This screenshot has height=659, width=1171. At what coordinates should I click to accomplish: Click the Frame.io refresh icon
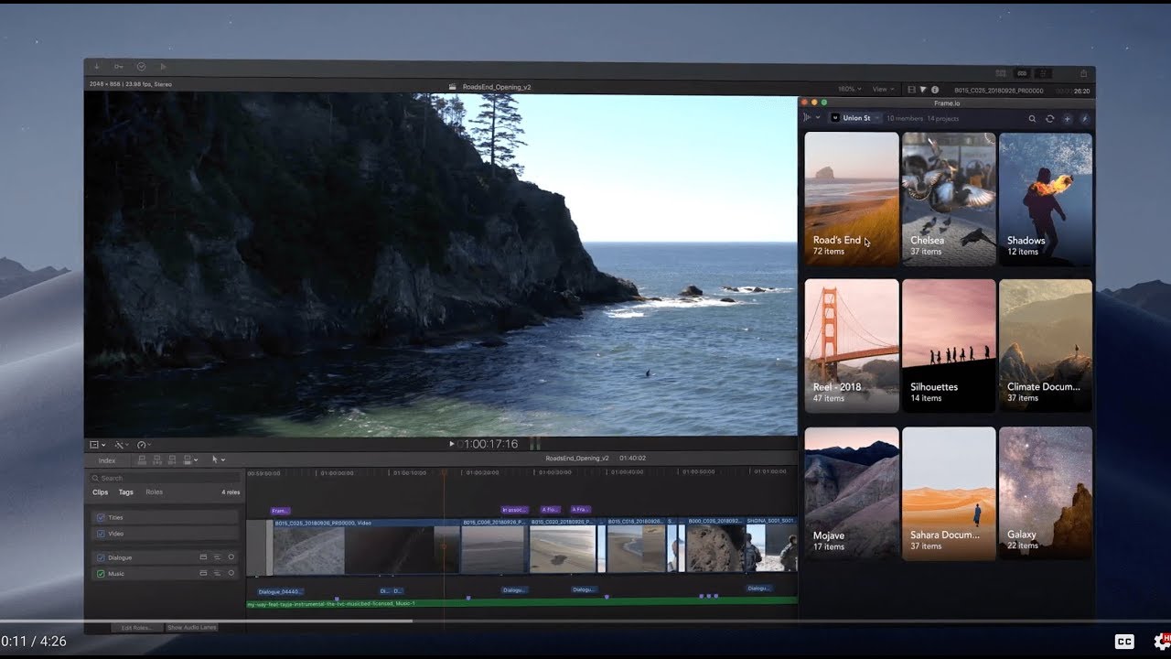point(1049,118)
